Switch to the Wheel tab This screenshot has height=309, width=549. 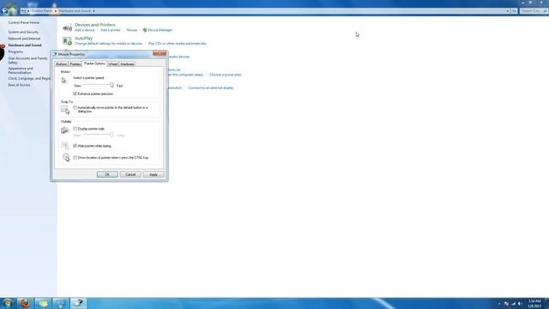click(x=112, y=64)
